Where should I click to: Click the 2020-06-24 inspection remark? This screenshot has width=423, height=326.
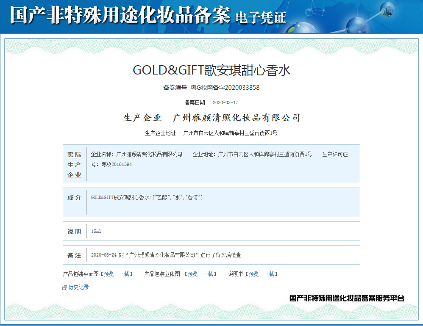tap(166, 255)
